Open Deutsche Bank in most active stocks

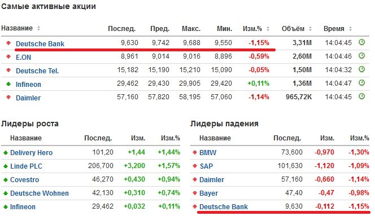click(x=40, y=44)
